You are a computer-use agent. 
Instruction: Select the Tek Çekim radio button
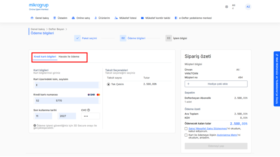(108, 84)
